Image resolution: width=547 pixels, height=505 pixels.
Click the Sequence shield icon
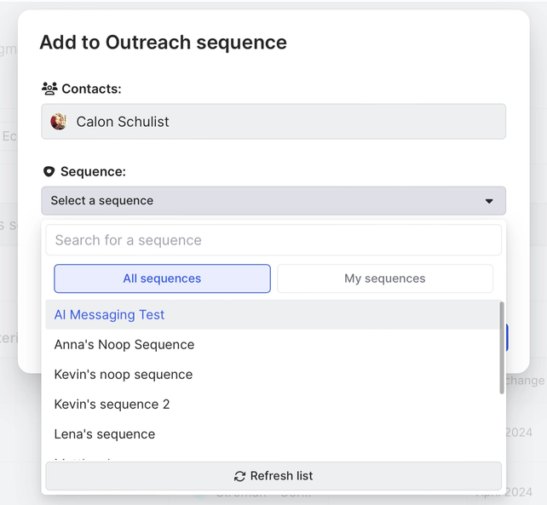[49, 172]
